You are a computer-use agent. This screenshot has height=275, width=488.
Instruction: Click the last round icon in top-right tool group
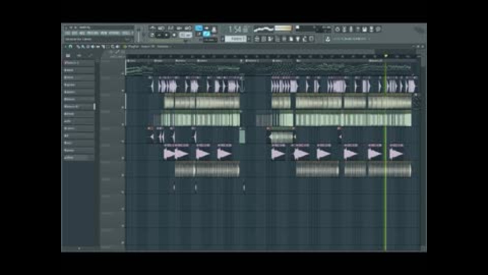pos(378,29)
